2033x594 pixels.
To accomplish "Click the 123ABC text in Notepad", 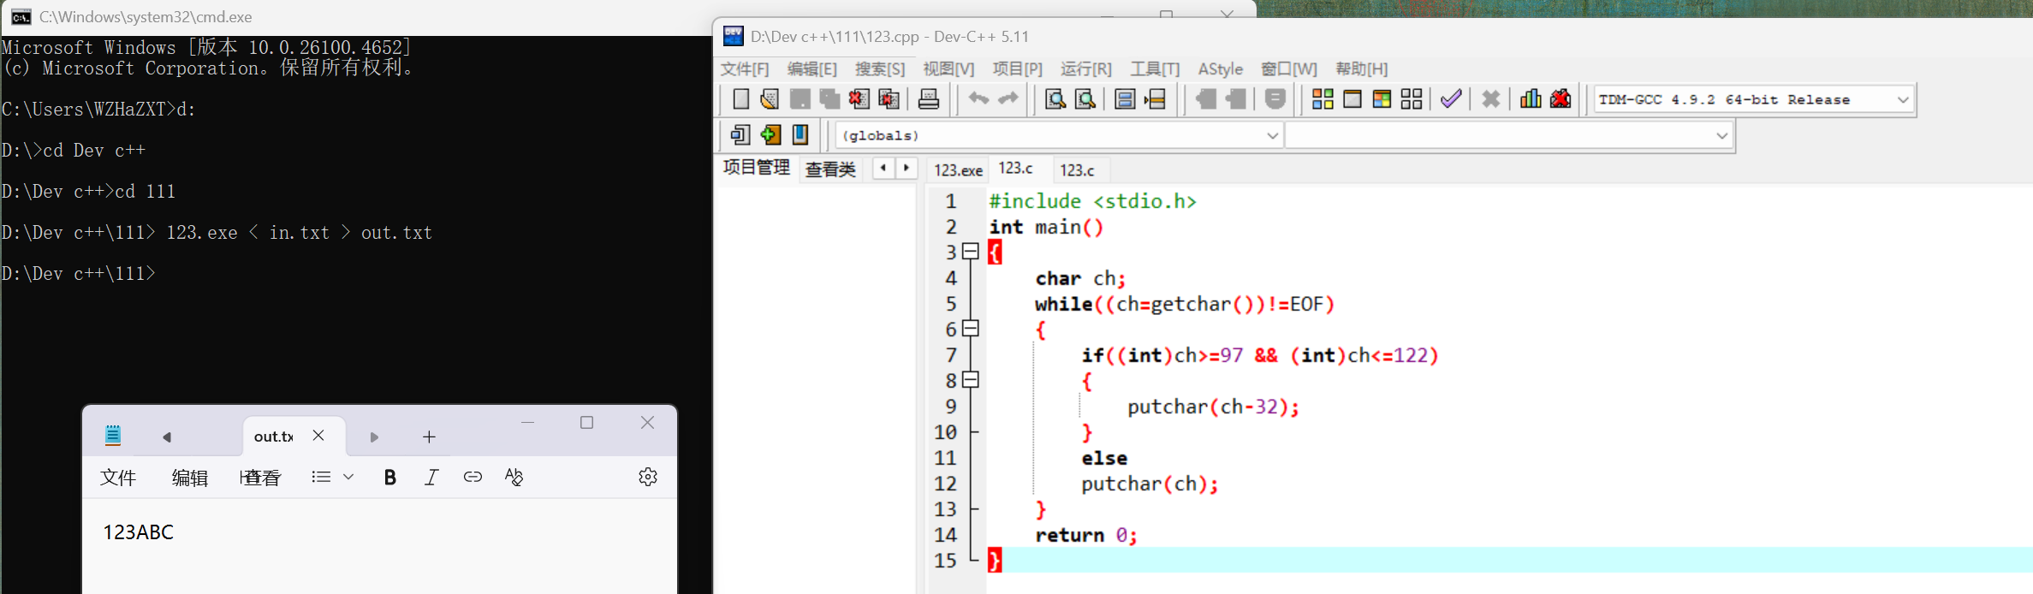I will [x=139, y=532].
